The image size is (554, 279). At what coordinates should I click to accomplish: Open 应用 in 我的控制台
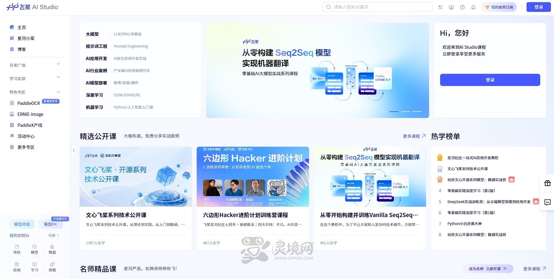(x=17, y=267)
